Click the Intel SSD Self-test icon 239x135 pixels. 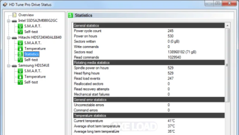click(x=20, y=32)
